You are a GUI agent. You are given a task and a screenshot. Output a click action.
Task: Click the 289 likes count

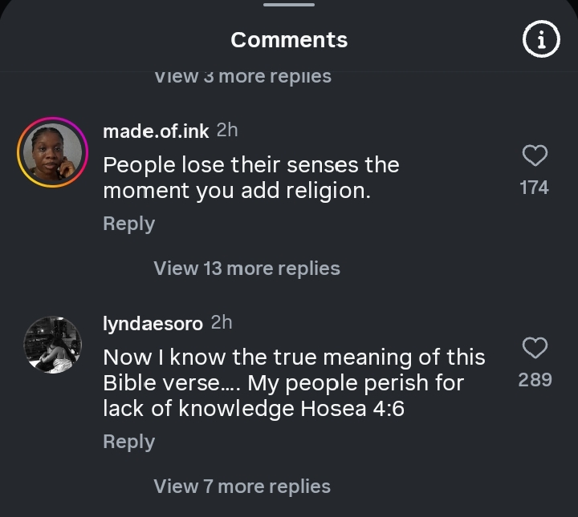(x=535, y=380)
